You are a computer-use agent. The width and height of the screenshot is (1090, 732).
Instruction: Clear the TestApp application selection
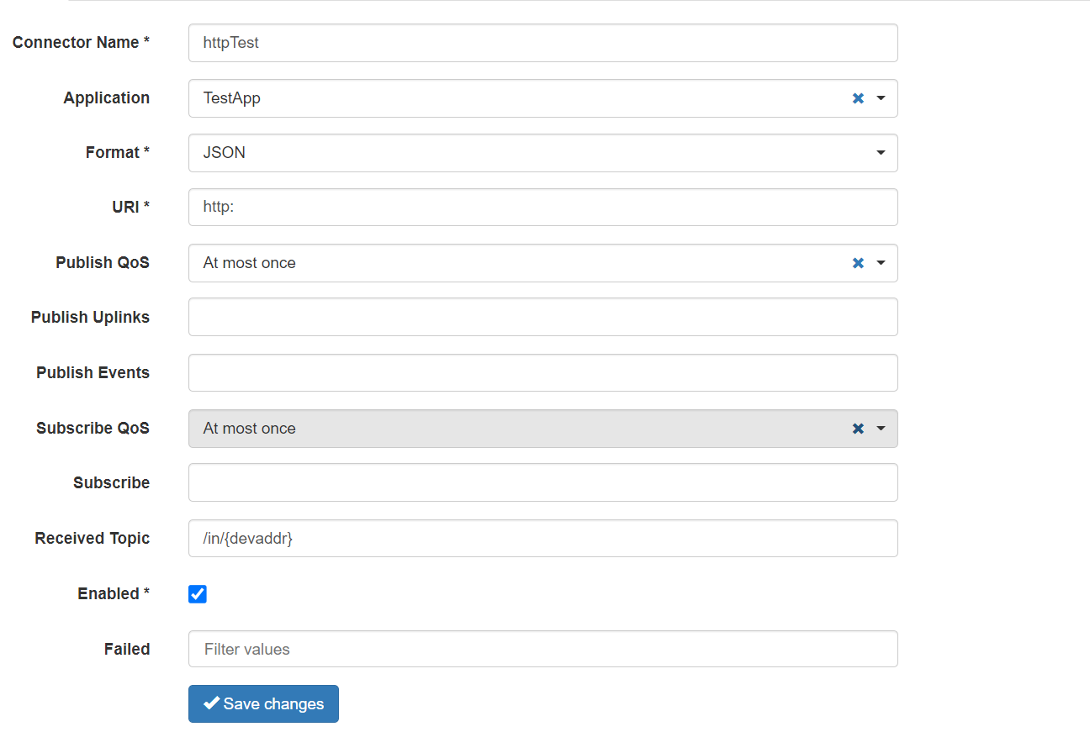pyautogui.click(x=858, y=98)
